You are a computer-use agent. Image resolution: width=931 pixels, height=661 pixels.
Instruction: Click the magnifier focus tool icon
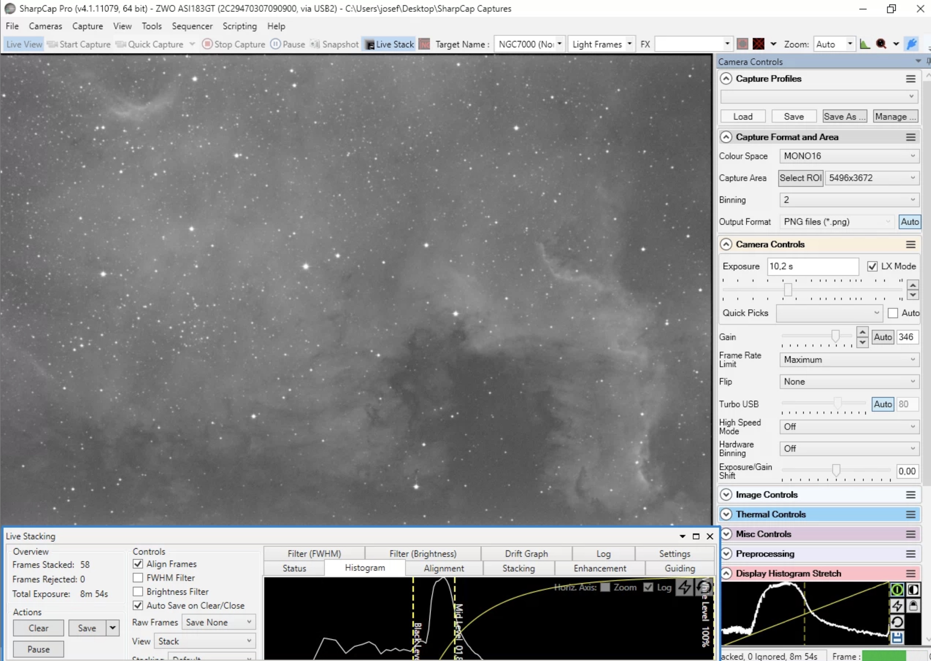(881, 44)
